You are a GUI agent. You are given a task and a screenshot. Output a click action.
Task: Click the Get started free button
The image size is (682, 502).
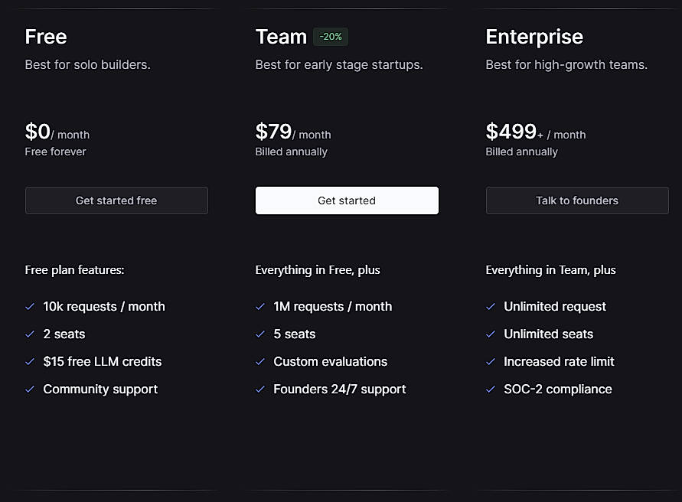click(116, 200)
